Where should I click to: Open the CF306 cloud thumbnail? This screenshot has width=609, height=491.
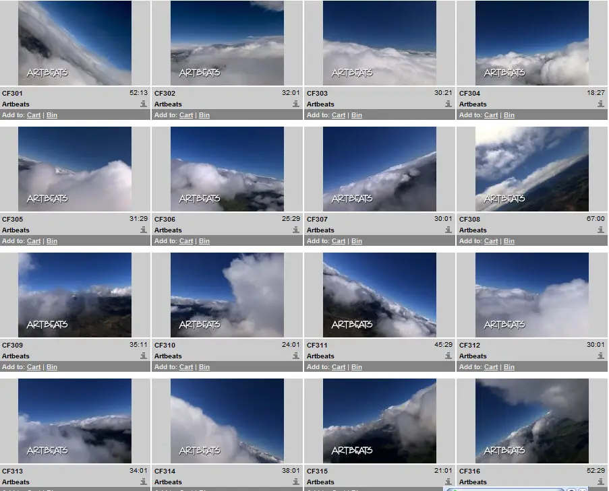tap(227, 169)
